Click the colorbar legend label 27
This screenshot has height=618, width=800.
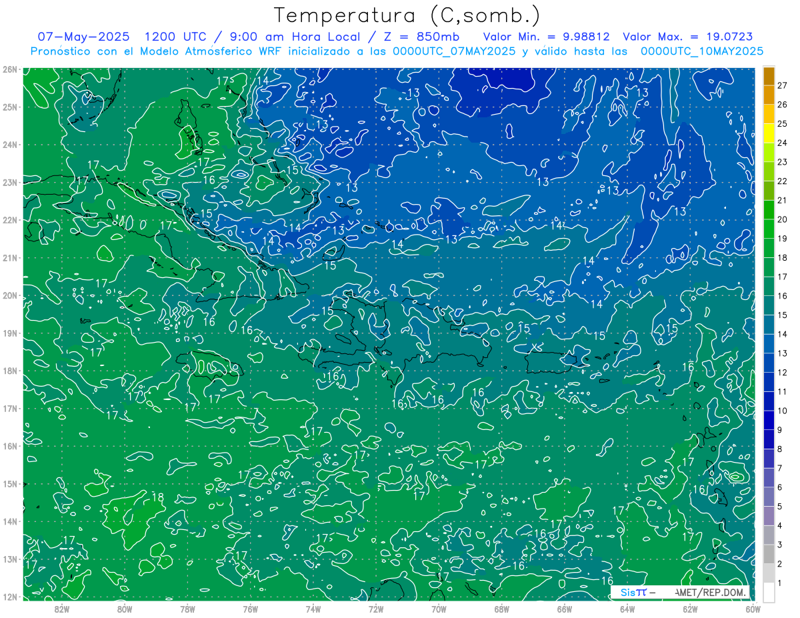coord(783,85)
